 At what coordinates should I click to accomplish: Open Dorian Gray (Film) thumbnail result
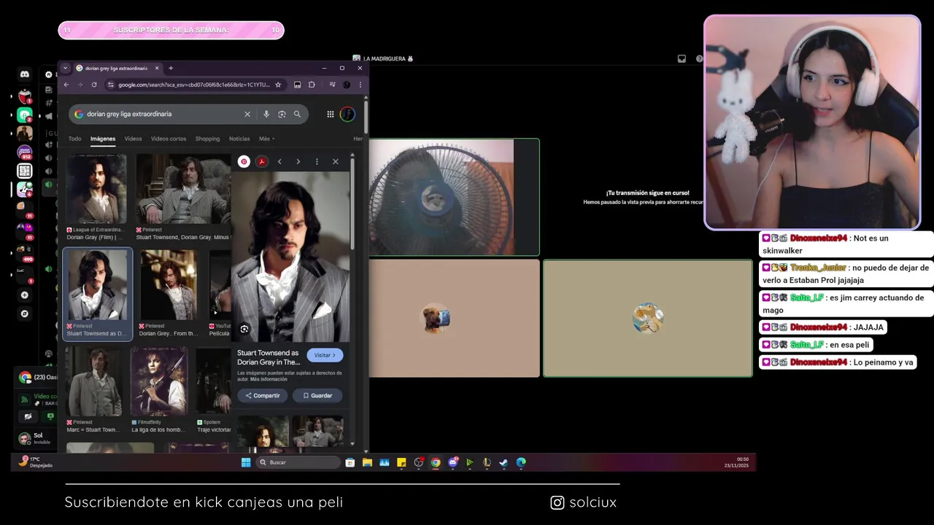click(96, 188)
